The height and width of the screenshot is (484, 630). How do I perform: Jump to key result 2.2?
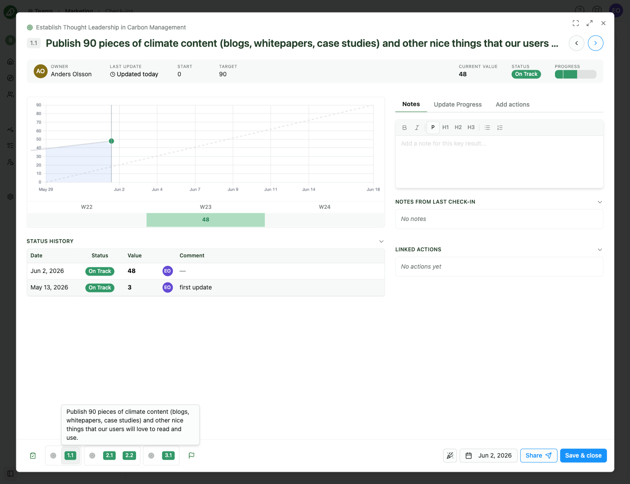(x=129, y=455)
